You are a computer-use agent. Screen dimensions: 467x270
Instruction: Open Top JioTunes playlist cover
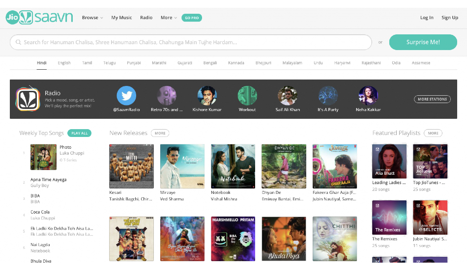(x=430, y=161)
